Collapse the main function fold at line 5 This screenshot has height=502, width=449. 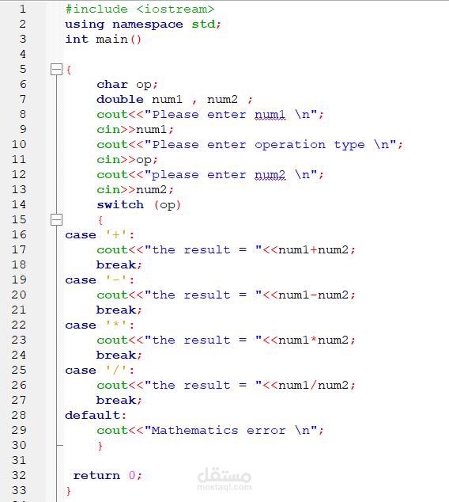tap(56, 69)
